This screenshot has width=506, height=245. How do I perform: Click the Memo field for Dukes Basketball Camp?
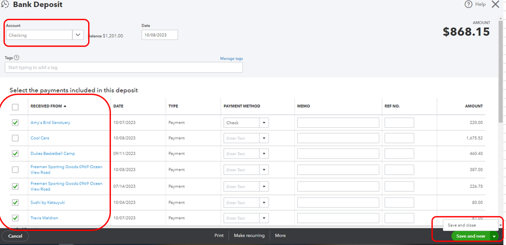coord(338,154)
